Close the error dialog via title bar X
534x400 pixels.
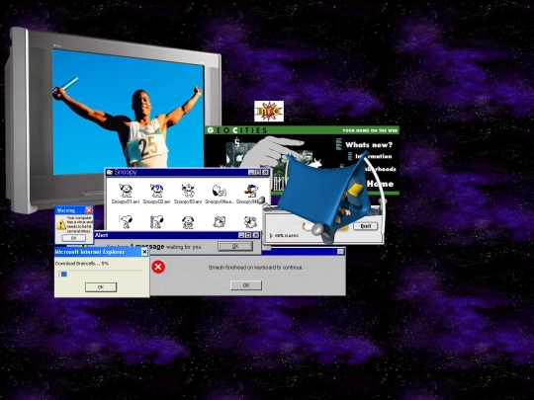(340, 252)
